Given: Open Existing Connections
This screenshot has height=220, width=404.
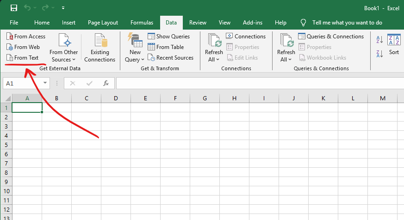Looking at the screenshot, I should click(99, 49).
